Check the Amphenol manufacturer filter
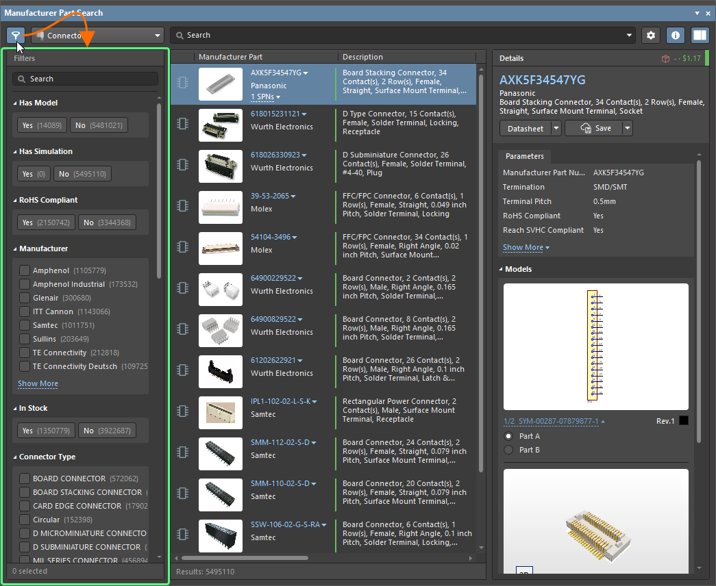Image resolution: width=716 pixels, height=586 pixels. (x=25, y=270)
